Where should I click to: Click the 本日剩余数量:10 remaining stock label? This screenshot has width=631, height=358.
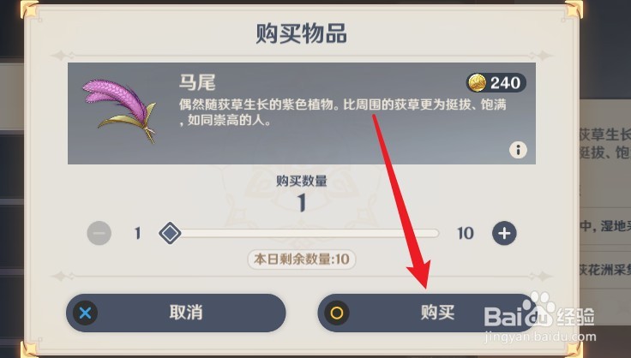[x=302, y=260]
